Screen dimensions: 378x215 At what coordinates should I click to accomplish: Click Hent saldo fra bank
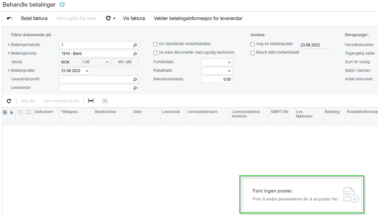coord(76,18)
